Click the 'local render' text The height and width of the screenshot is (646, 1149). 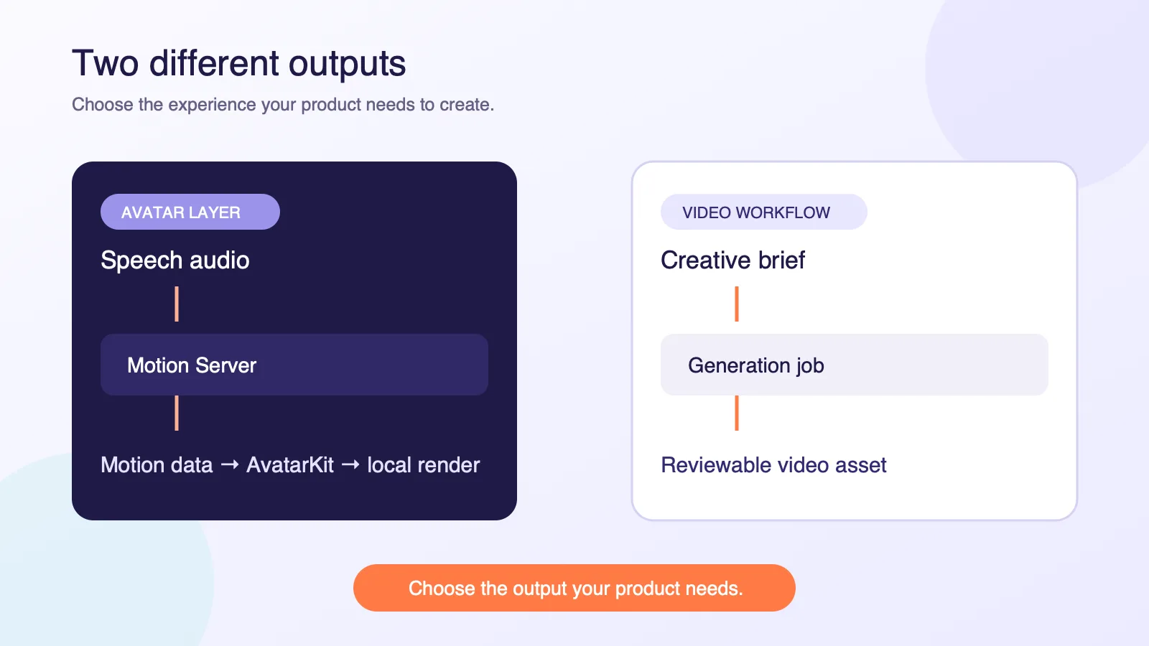pos(424,465)
